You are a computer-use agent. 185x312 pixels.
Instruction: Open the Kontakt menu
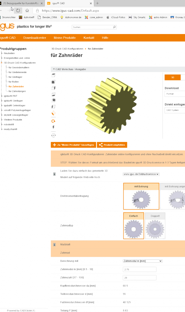(89, 38)
